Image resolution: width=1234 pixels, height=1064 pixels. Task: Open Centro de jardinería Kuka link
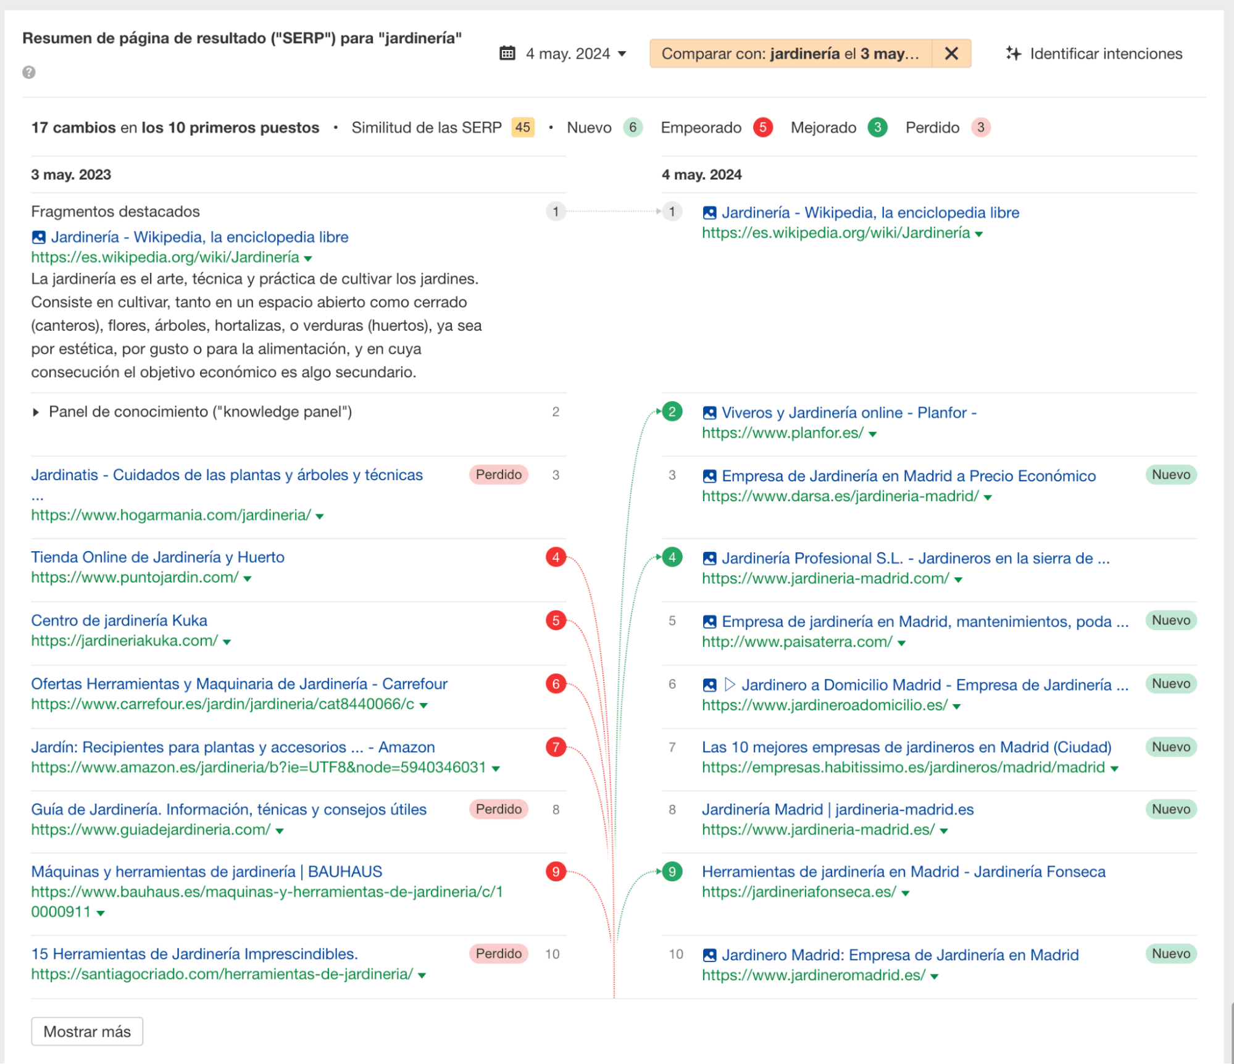[119, 621]
